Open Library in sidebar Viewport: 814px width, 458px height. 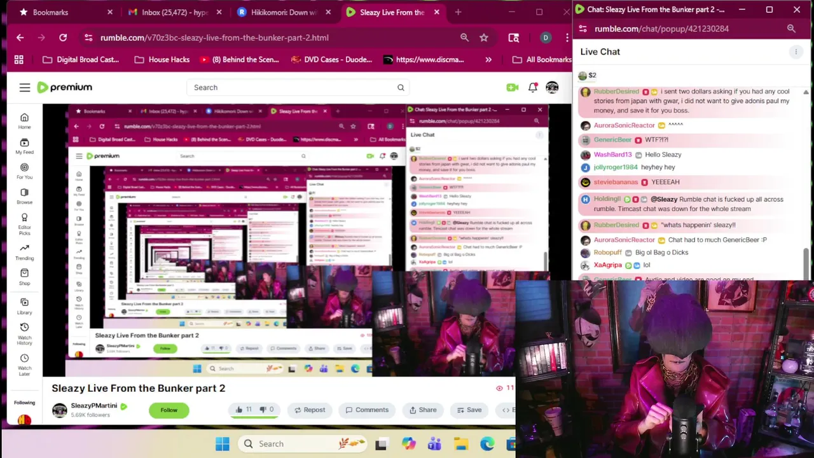(24, 306)
